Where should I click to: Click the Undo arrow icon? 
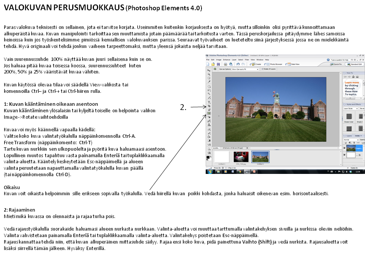pyautogui.click(x=238, y=64)
